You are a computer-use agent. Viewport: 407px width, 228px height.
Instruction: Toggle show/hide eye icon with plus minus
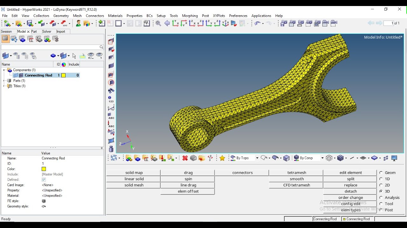click(x=91, y=56)
